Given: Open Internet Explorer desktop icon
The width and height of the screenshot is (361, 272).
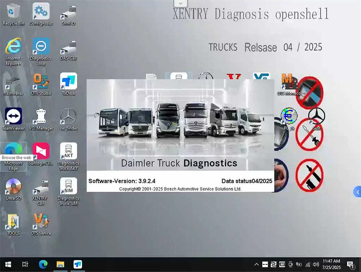Looking at the screenshot, I should pos(13,52).
